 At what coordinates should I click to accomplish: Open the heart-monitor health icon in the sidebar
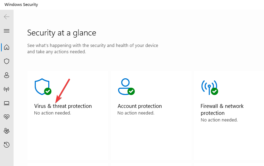(7, 117)
